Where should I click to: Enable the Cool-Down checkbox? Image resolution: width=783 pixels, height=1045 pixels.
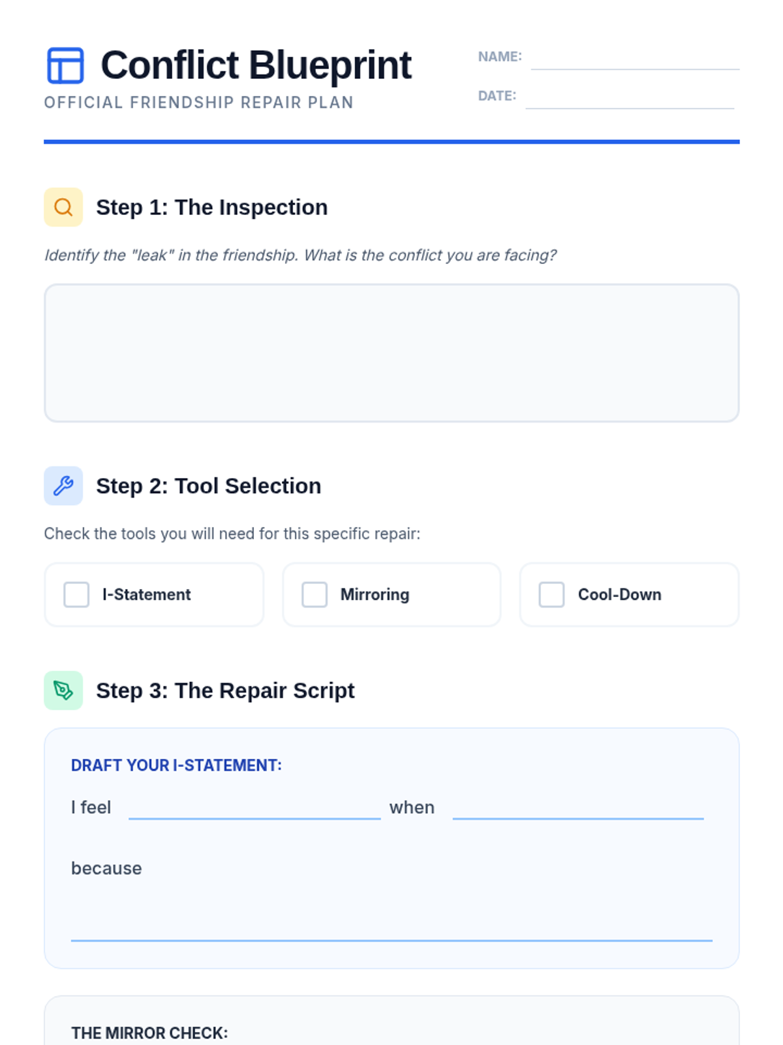[551, 595]
